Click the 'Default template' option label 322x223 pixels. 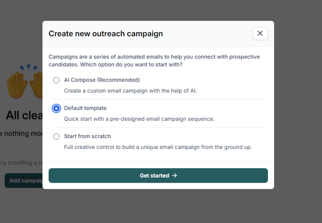pos(85,108)
